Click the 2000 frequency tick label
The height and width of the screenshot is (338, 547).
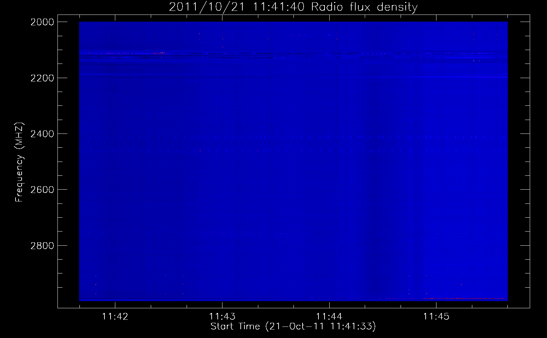(42, 22)
